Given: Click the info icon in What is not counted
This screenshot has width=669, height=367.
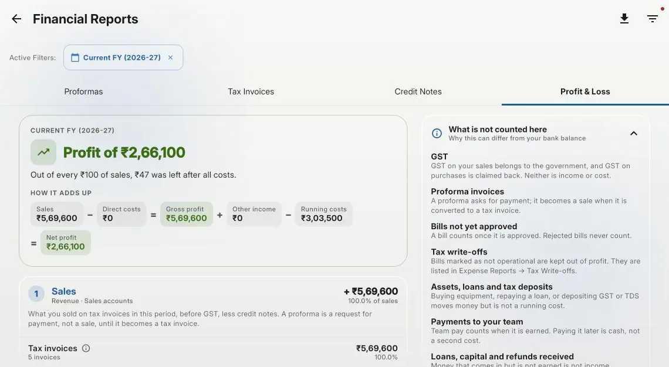Looking at the screenshot, I should (x=437, y=134).
